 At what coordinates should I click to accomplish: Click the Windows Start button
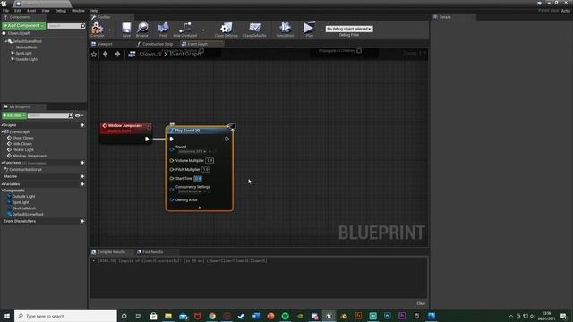(7, 316)
